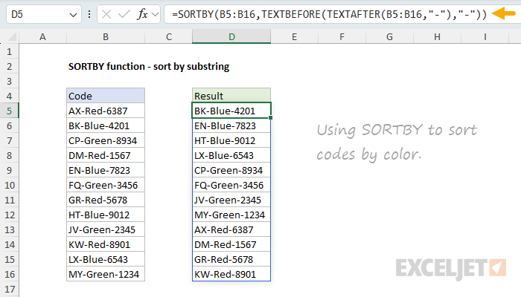Screen dimensions: 521x297
Task: Select column H header
Action: (437, 37)
